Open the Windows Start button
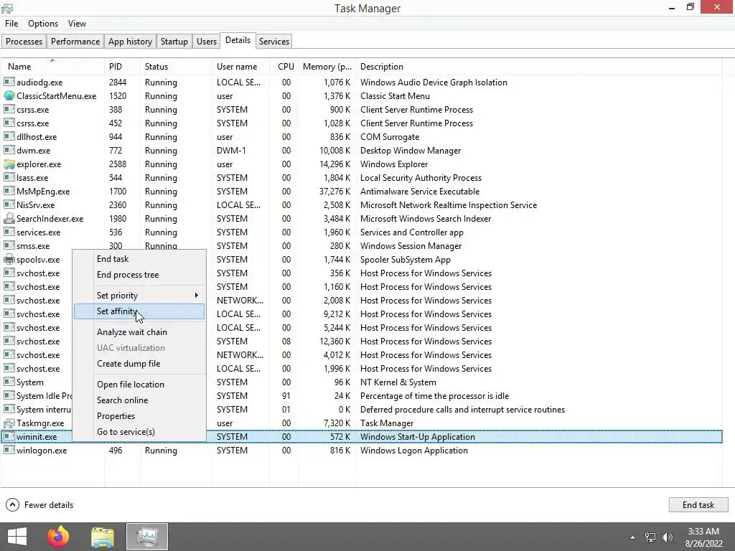735x551 pixels. [x=17, y=537]
